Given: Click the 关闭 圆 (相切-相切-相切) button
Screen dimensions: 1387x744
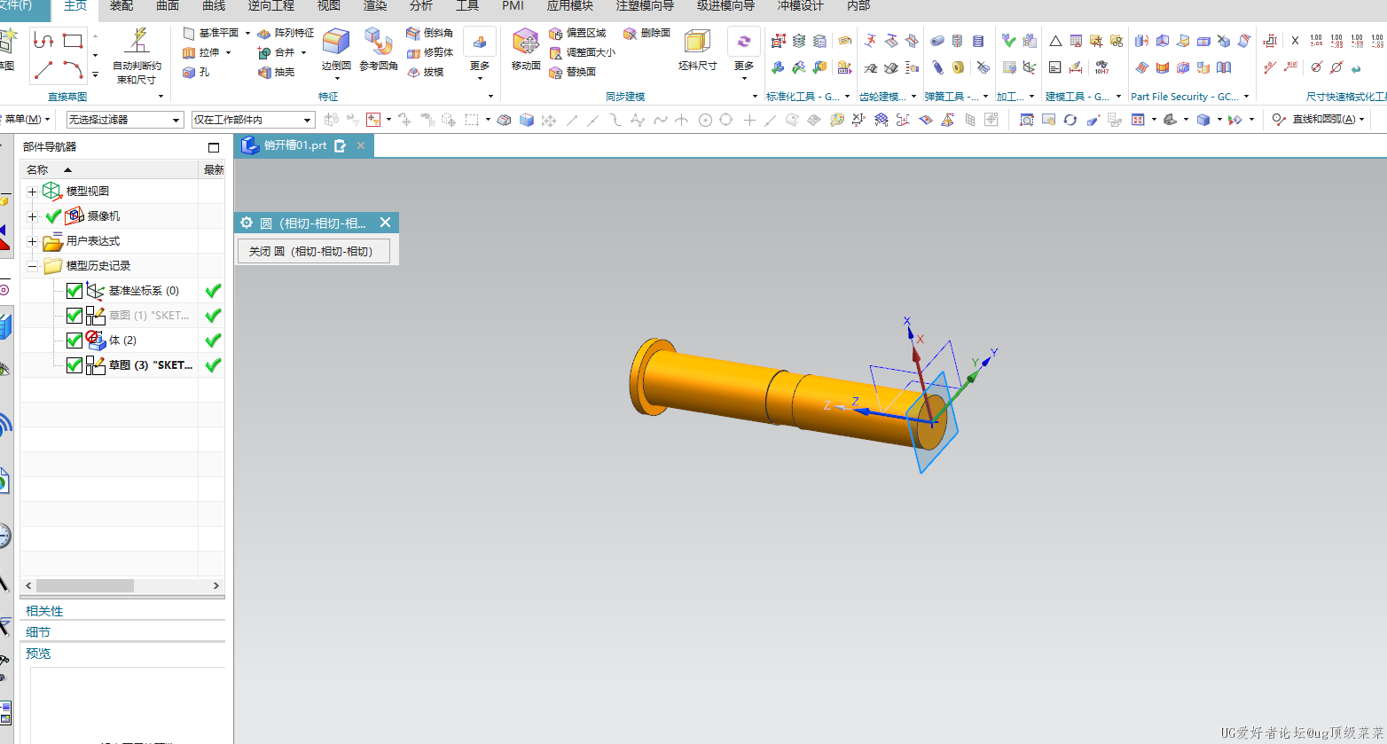Looking at the screenshot, I should (x=313, y=252).
